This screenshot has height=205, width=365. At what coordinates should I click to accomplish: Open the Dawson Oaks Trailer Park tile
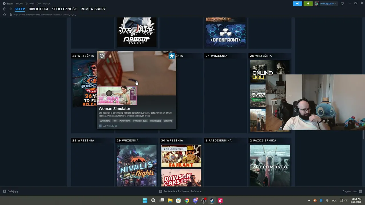click(x=181, y=178)
